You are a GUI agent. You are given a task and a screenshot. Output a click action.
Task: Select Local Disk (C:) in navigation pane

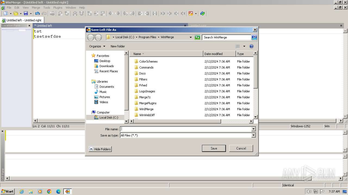[109, 118]
